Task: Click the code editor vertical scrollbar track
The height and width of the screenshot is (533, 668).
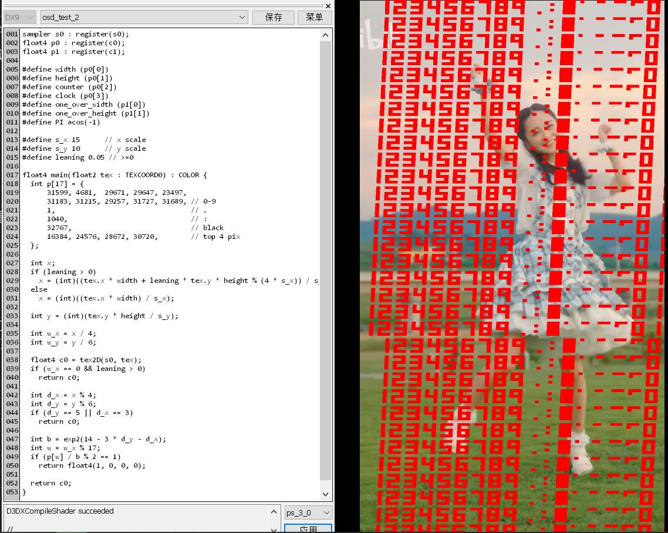Action: tap(326, 264)
